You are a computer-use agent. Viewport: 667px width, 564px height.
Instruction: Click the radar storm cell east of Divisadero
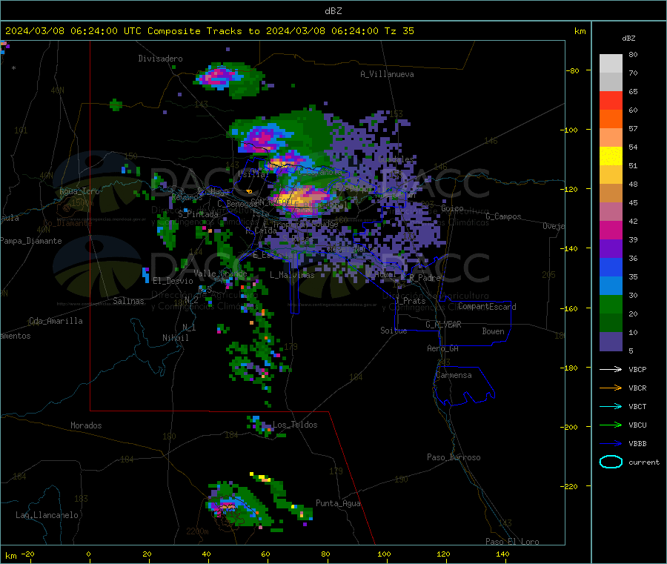[x=230, y=79]
